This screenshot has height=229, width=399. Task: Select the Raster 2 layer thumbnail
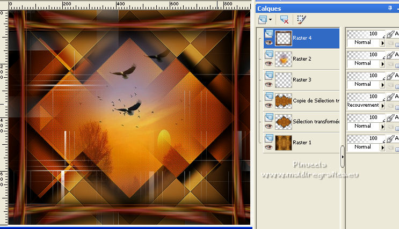[x=284, y=59]
